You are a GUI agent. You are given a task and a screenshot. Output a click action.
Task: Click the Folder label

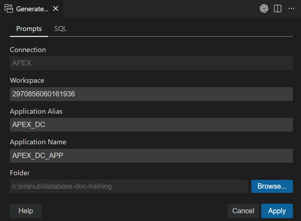(x=20, y=173)
